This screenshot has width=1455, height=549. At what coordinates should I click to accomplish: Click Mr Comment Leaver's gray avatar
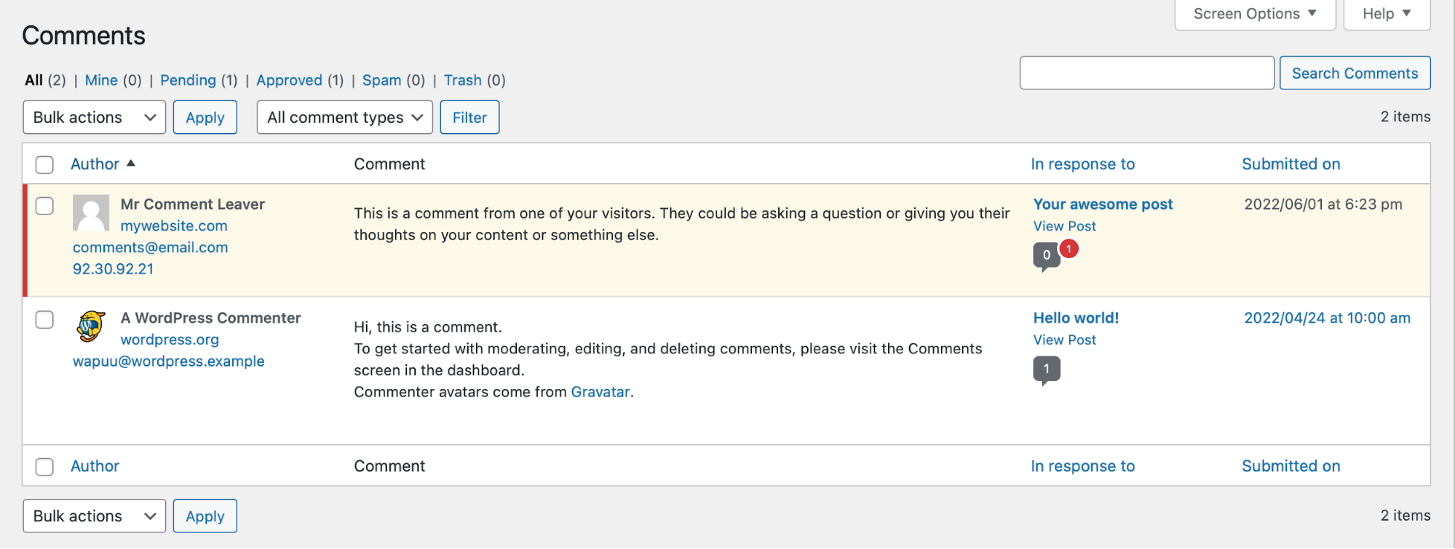91,212
